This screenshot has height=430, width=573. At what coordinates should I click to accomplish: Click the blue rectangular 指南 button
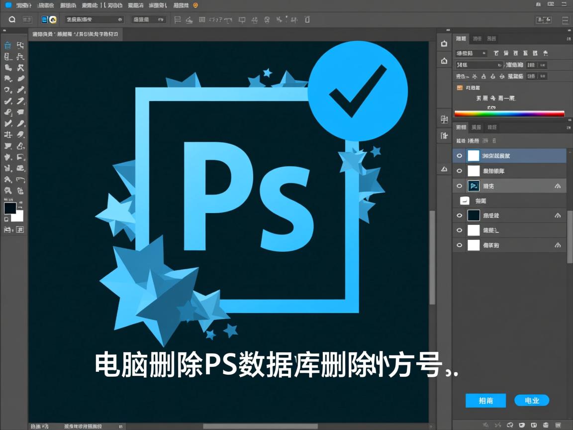(485, 401)
